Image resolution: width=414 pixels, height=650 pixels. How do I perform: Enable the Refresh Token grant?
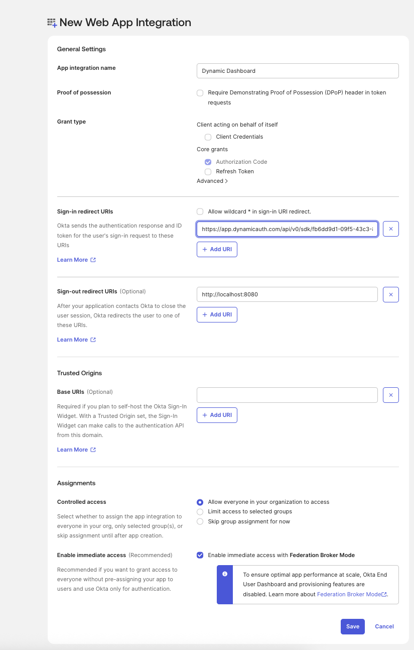point(208,172)
